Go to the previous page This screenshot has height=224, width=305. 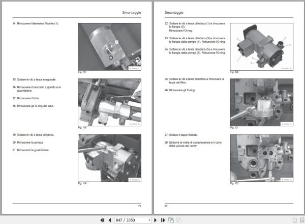click(x=110, y=220)
